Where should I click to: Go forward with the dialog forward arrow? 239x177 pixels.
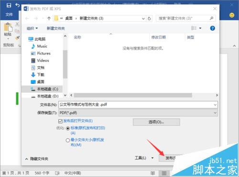click(x=36, y=19)
